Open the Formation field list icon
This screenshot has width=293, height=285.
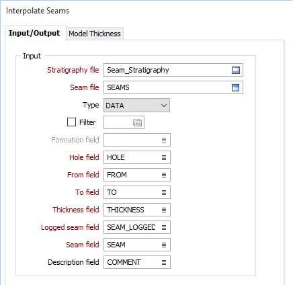click(164, 140)
